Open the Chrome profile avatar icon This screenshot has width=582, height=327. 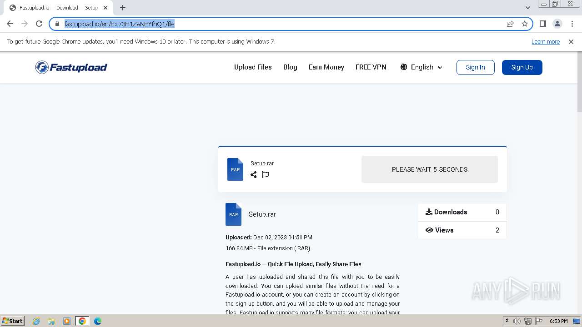tap(557, 24)
